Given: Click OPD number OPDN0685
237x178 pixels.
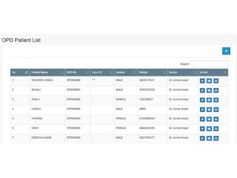Looking at the screenshot, I should (73, 109).
